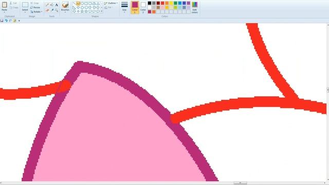Open the Select dropdown arrow
Viewport: 329px width, 185px height.
[25, 12]
